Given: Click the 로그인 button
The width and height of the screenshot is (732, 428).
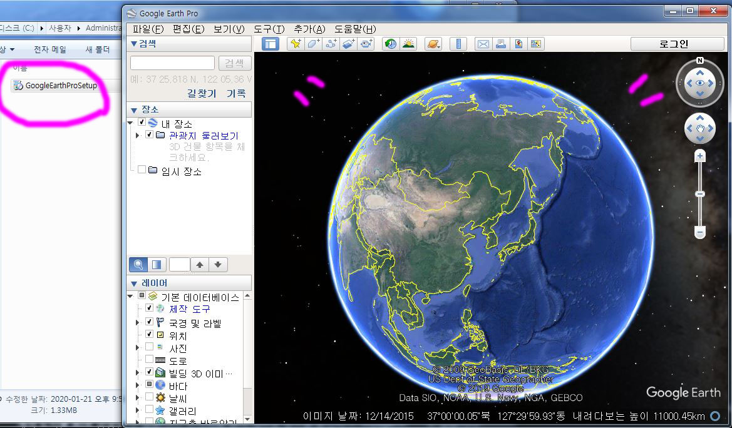Looking at the screenshot, I should click(677, 44).
